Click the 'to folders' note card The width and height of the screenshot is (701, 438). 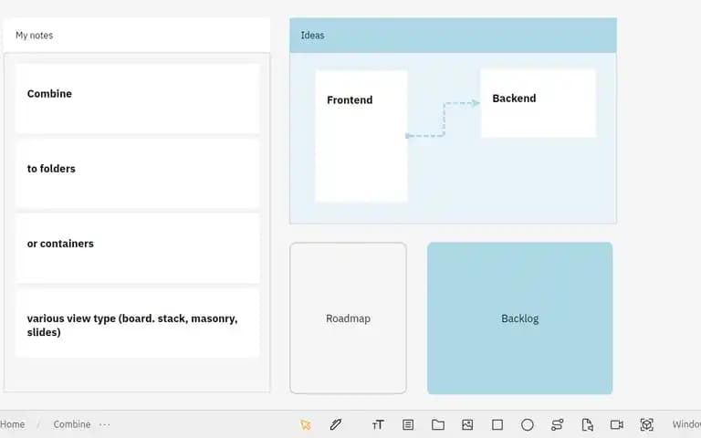[137, 173]
